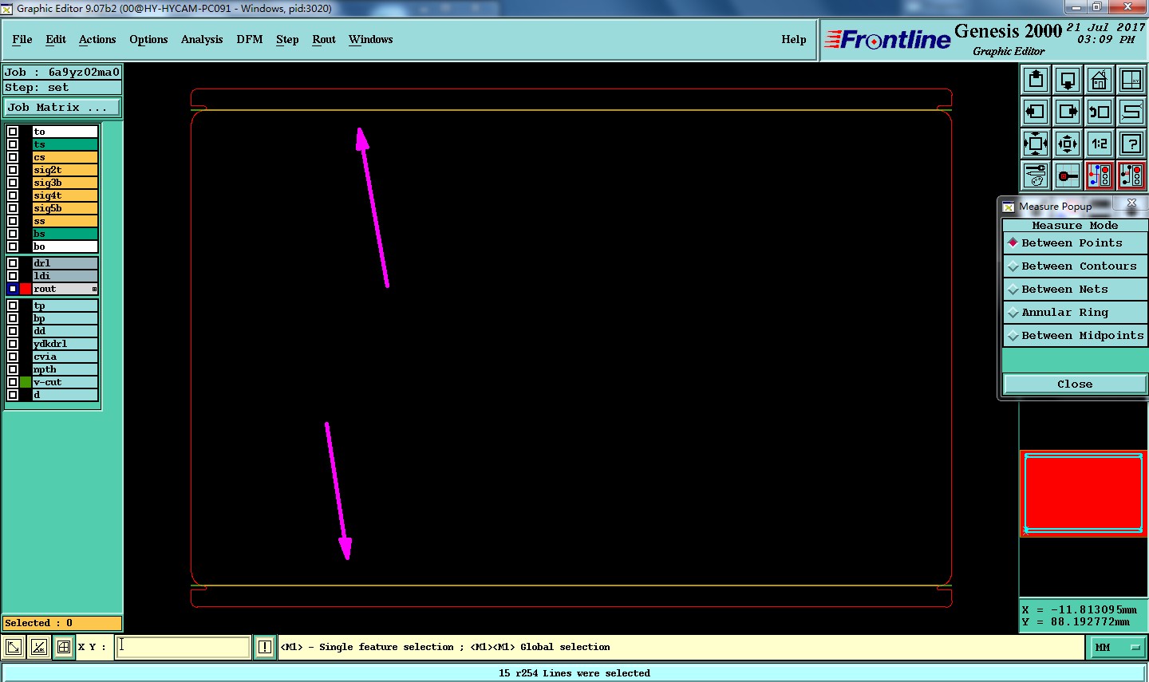Image resolution: width=1149 pixels, height=682 pixels.
Task: Click the question mark help icon
Action: [x=1131, y=144]
